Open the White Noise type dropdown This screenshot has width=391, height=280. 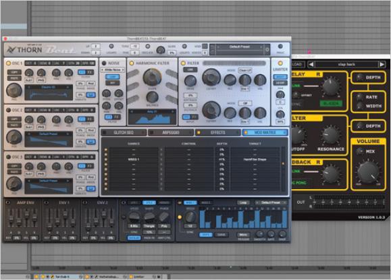click(x=113, y=69)
